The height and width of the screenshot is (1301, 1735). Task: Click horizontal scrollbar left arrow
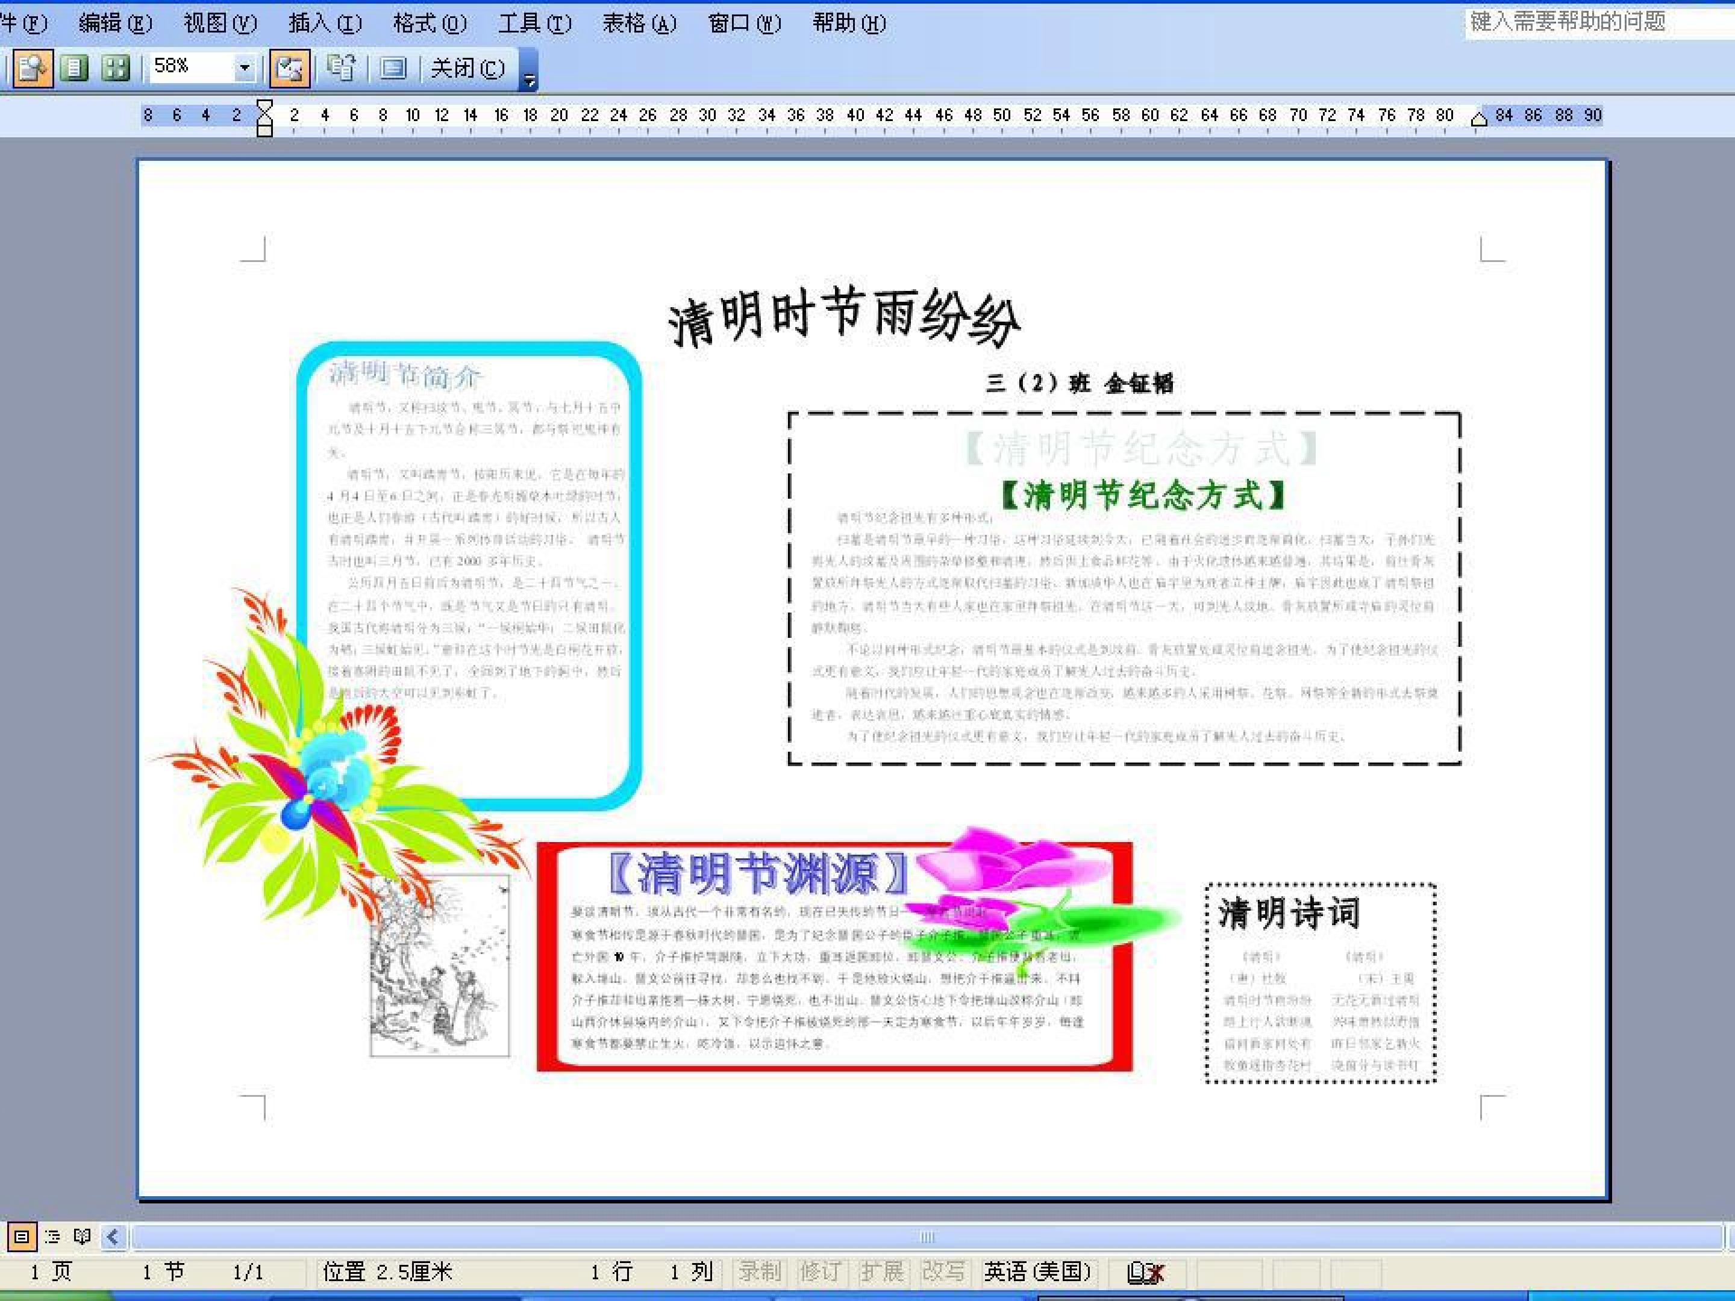(113, 1237)
